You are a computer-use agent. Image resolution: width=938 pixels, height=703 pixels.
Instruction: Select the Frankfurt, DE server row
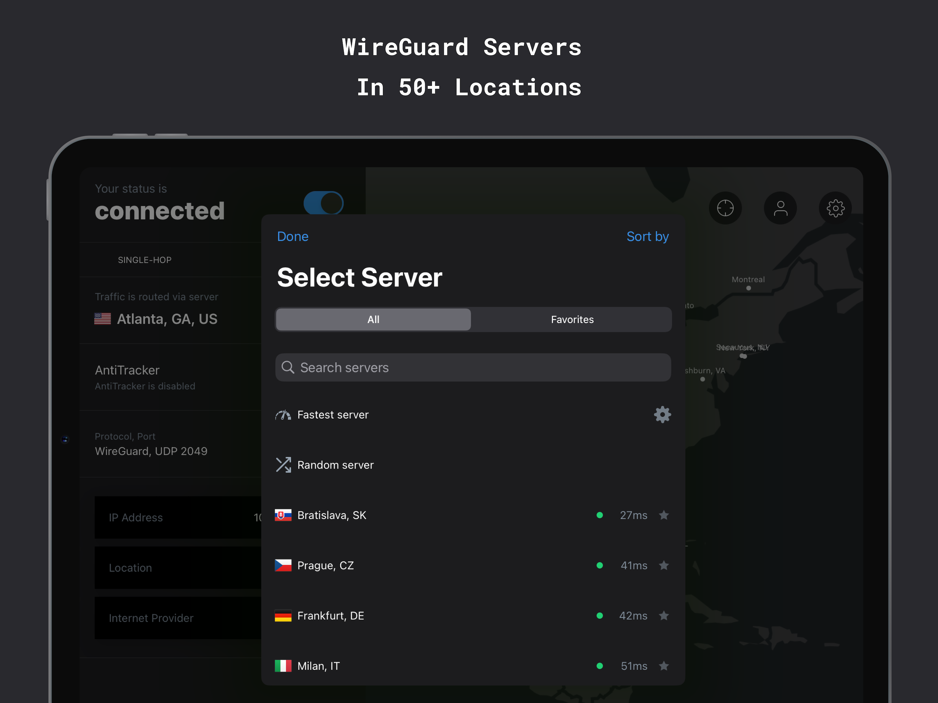click(x=330, y=616)
